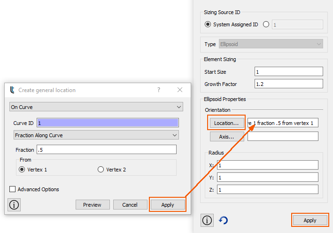Click the blue reset arrow icon
The height and width of the screenshot is (233, 333).
tap(224, 220)
